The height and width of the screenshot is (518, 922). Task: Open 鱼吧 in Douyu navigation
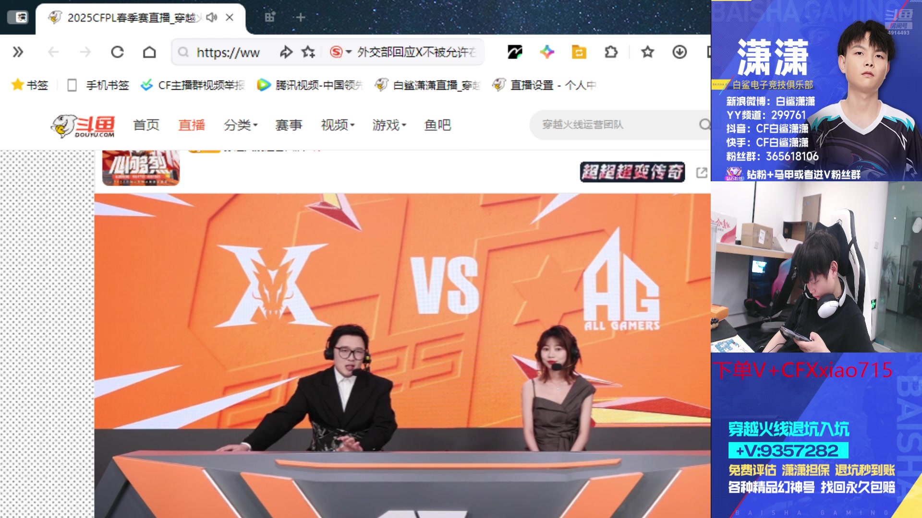tap(437, 125)
